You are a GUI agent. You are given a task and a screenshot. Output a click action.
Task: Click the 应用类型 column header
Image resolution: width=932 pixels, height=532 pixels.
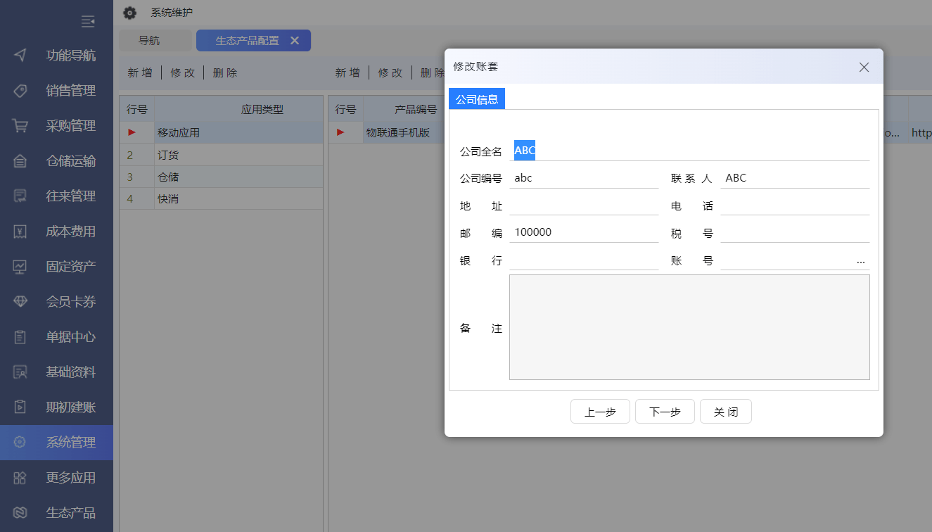262,109
